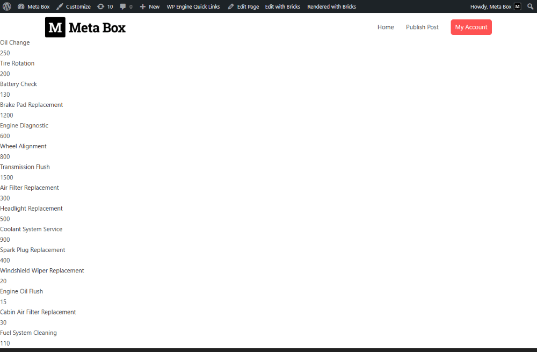Screen dimensions: 537x352
Task: Select the Brake Pad Replacement link
Action: click(x=31, y=104)
